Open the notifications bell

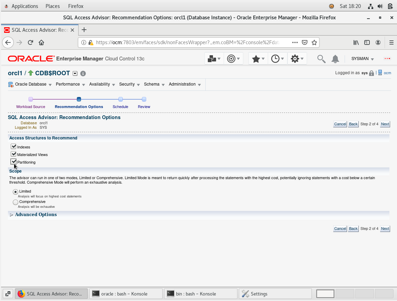click(x=335, y=59)
